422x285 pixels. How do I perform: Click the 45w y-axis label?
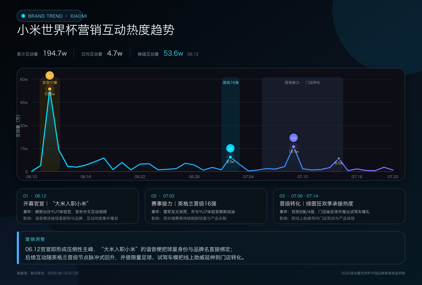tap(24, 102)
